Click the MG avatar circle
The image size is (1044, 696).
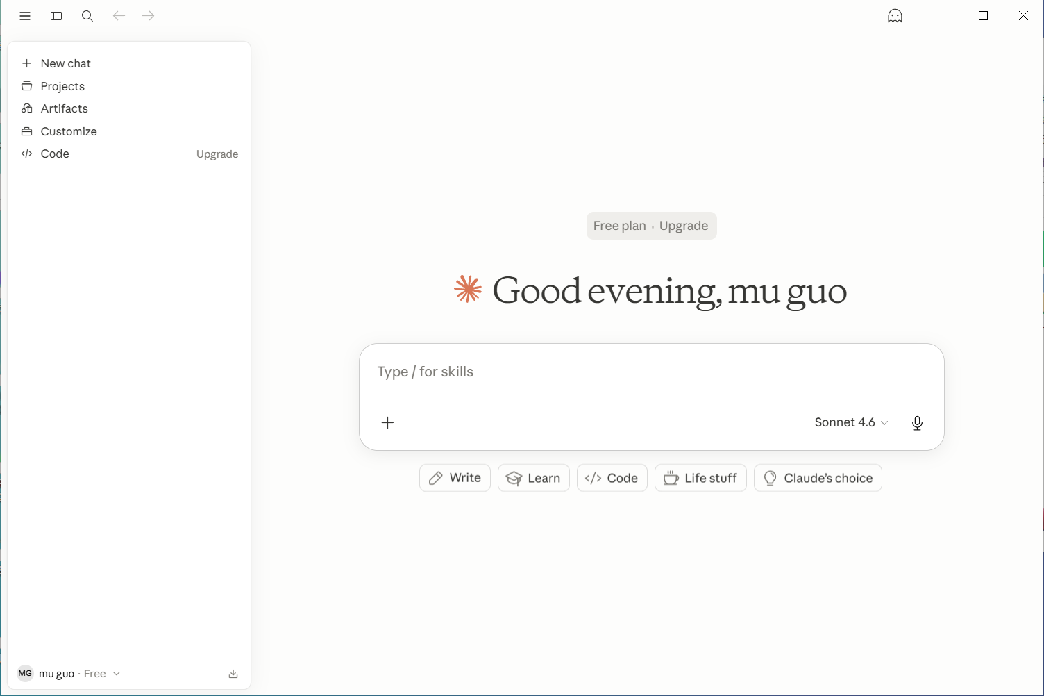coord(25,674)
